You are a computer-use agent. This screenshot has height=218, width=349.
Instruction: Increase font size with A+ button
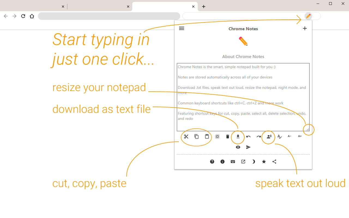[300, 136]
